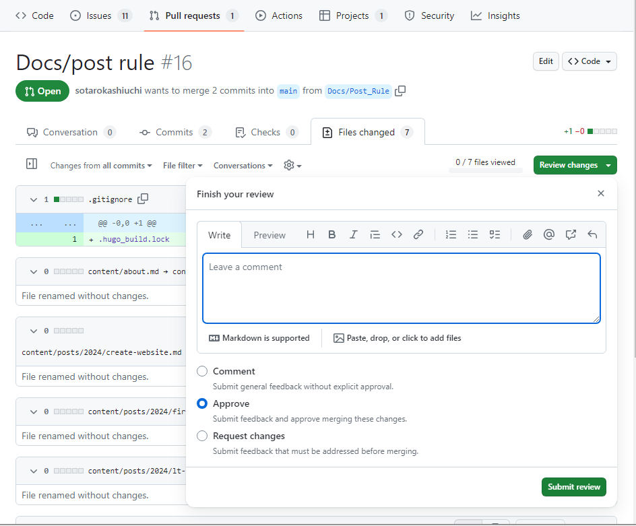The image size is (636, 526).
Task: Apply italic formatting in review editor
Action: point(353,234)
